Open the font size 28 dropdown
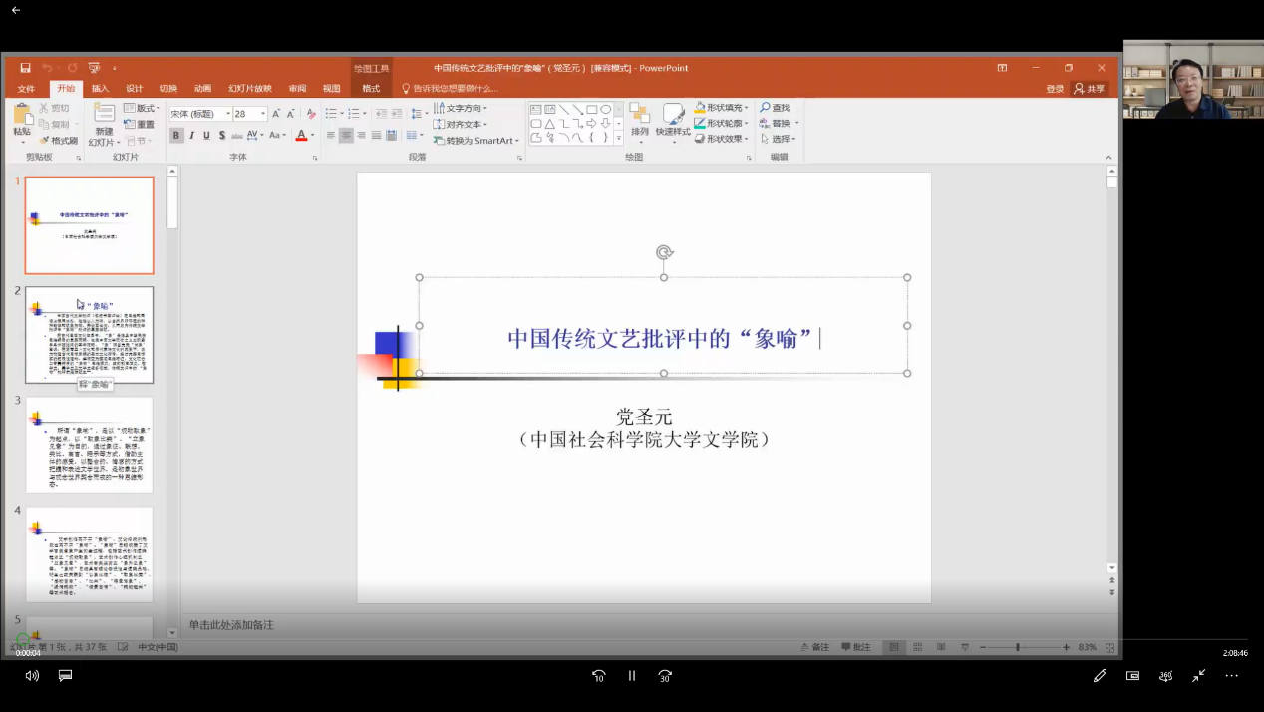Viewport: 1264px width, 712px height. click(x=263, y=114)
